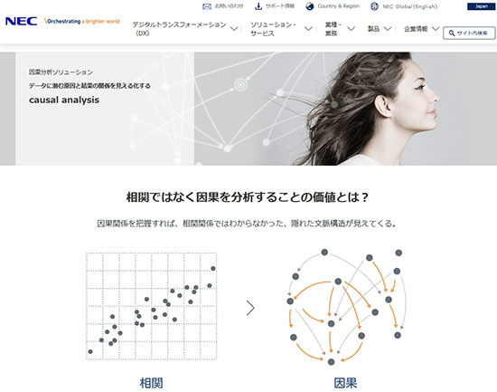
Task: Click the support download icon
Action: [258, 6]
